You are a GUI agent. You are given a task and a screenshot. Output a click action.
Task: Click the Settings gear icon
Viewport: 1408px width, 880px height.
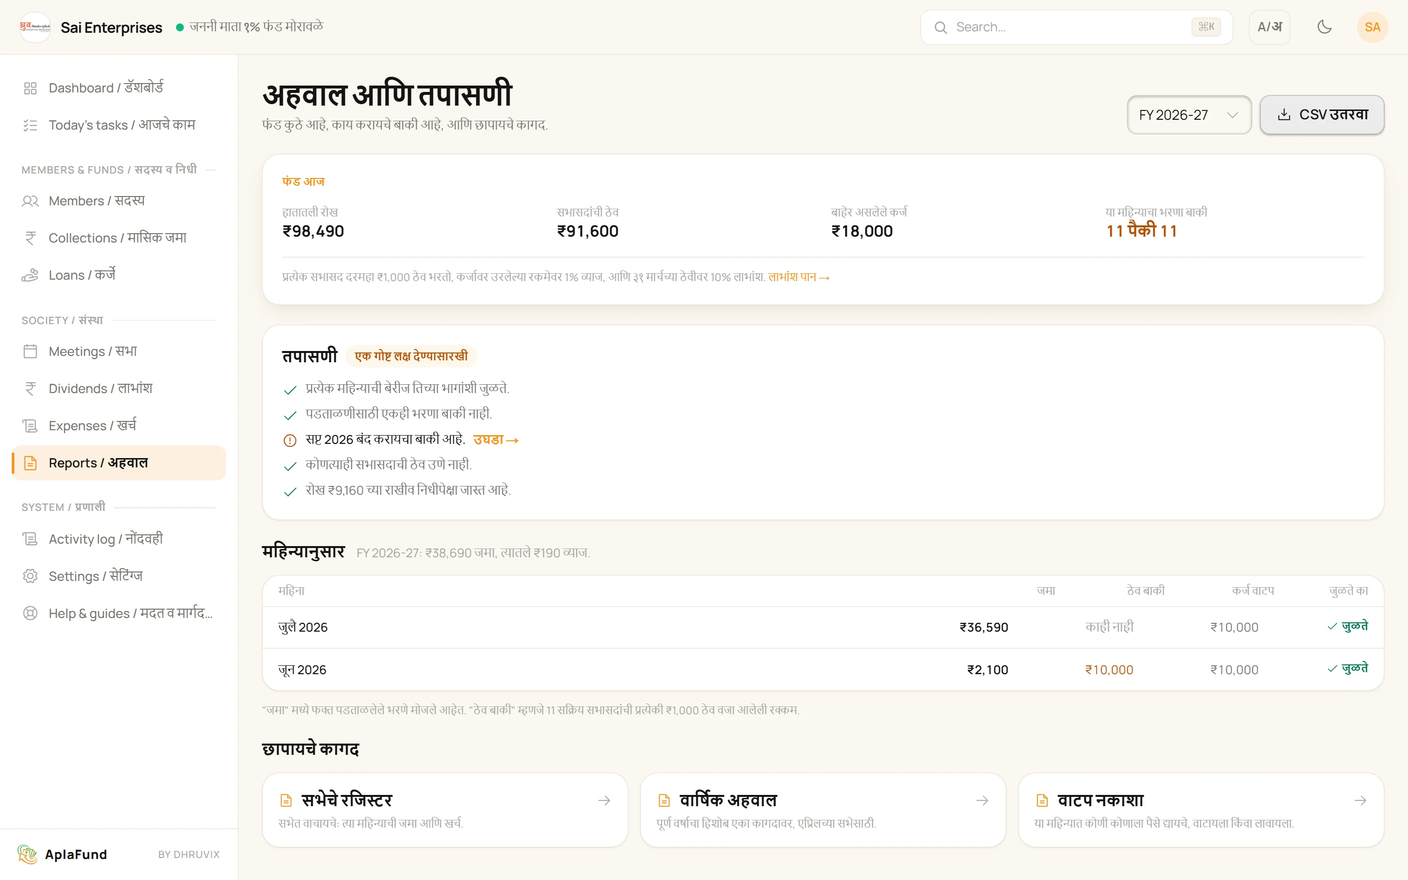[30, 576]
